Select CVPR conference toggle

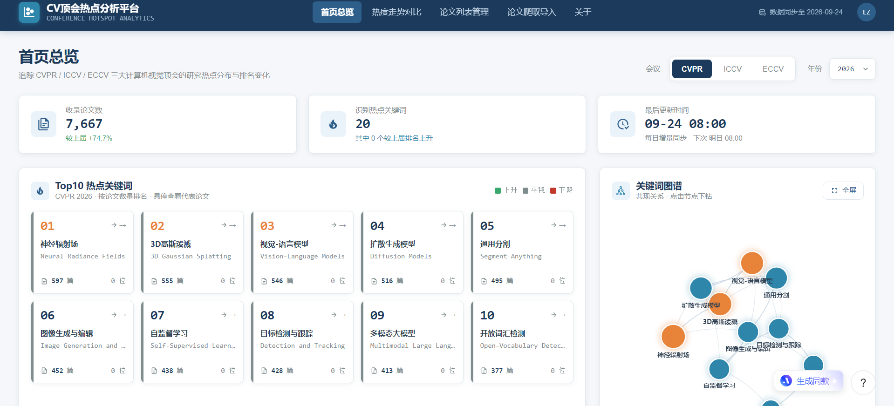point(692,69)
